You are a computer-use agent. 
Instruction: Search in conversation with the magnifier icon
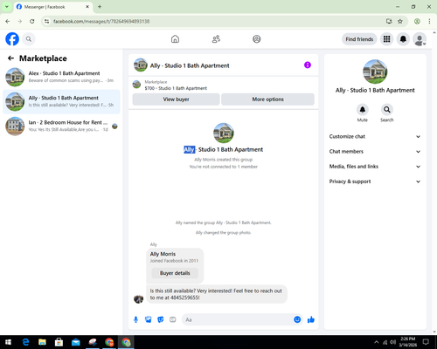[x=387, y=110]
